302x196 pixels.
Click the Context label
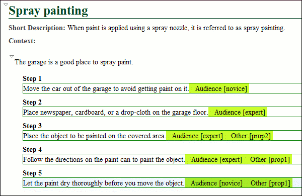(22, 41)
